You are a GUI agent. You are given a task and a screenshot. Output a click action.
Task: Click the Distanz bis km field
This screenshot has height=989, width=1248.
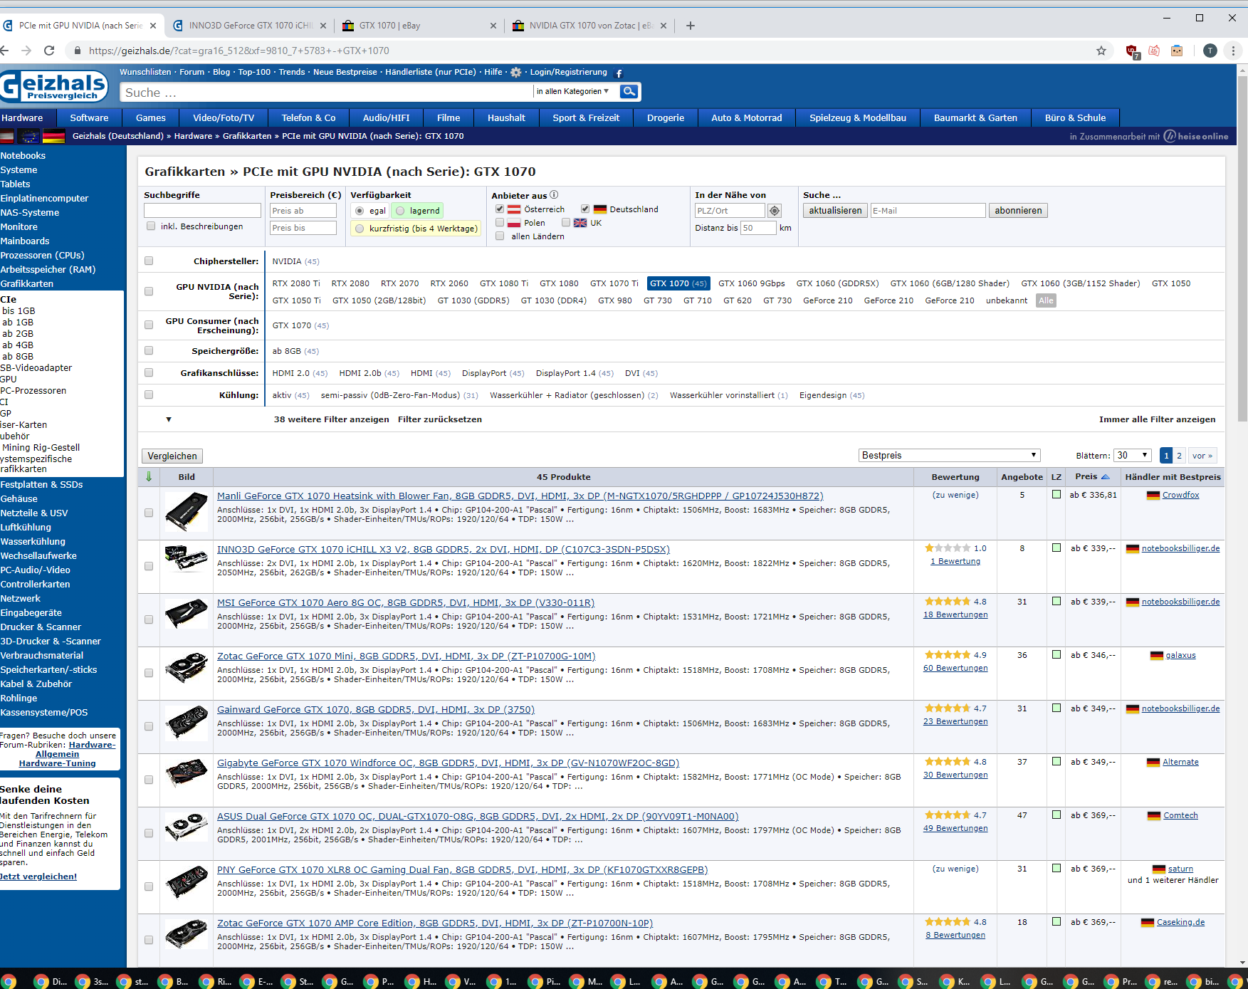(758, 228)
